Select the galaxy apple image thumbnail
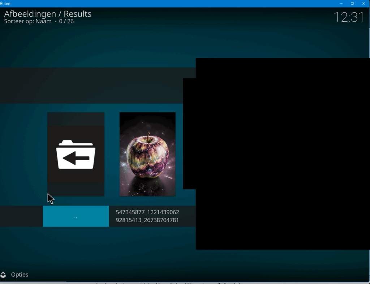The width and height of the screenshot is (370, 284). [147, 154]
